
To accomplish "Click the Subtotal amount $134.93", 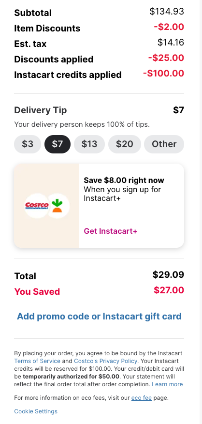I will click(x=167, y=11).
